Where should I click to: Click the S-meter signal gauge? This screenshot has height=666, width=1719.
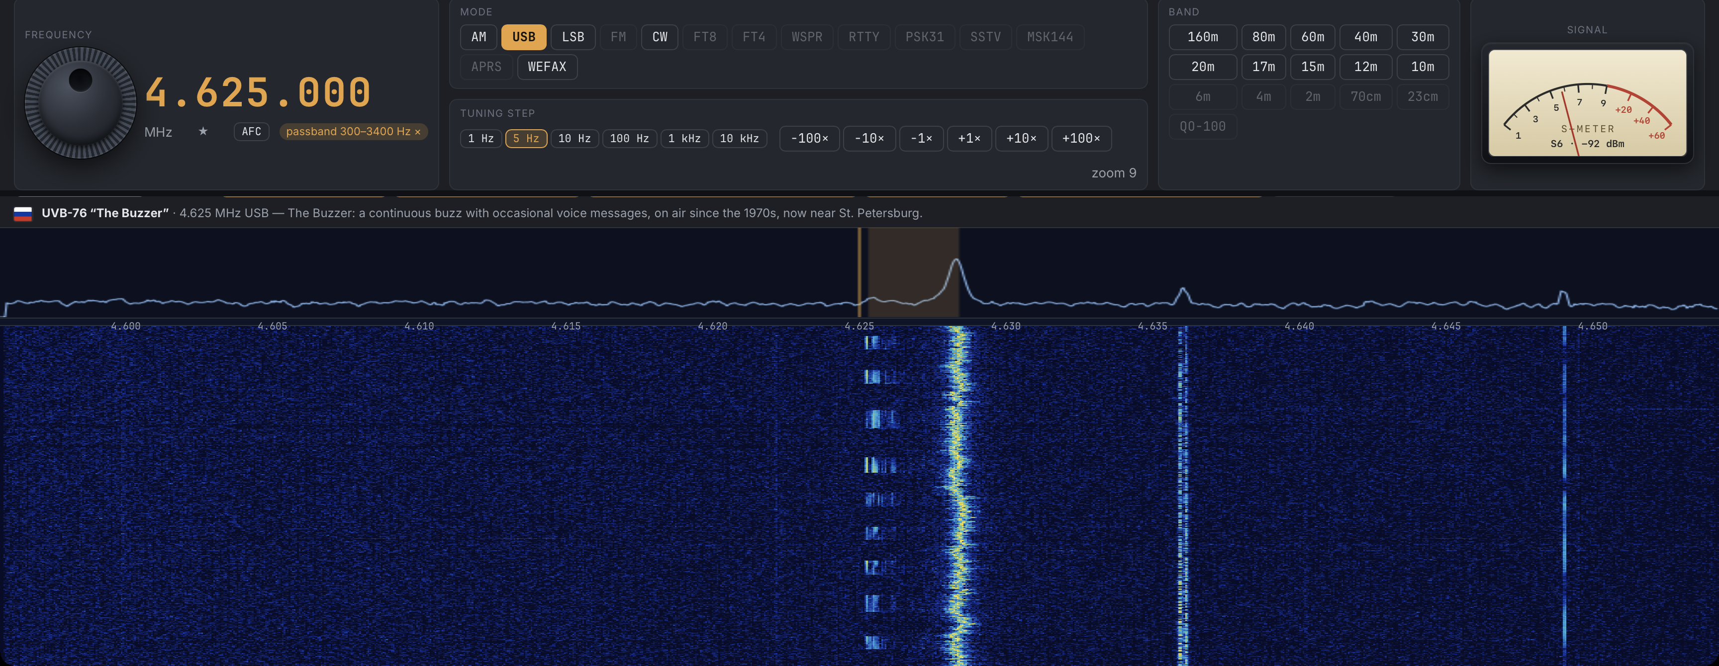1588,103
